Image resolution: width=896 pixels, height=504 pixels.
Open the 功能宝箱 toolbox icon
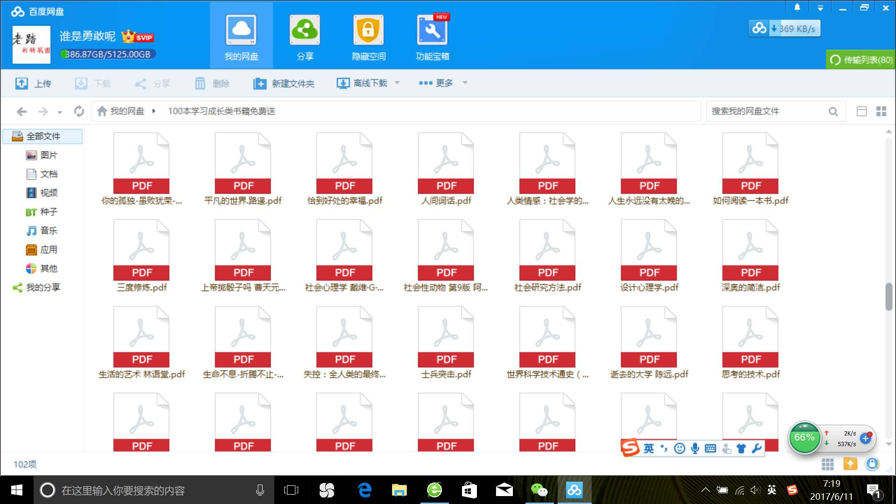[x=432, y=30]
